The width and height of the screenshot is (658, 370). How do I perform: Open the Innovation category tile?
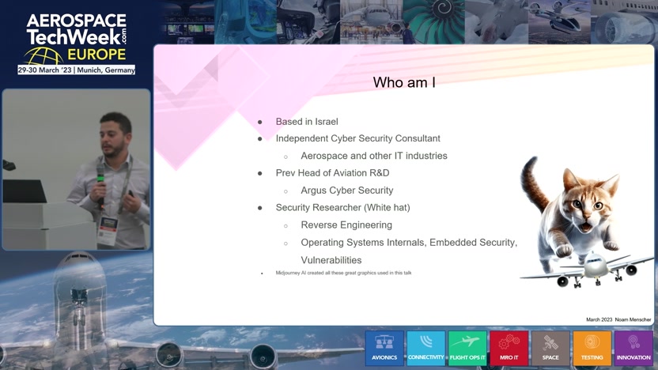click(x=633, y=348)
